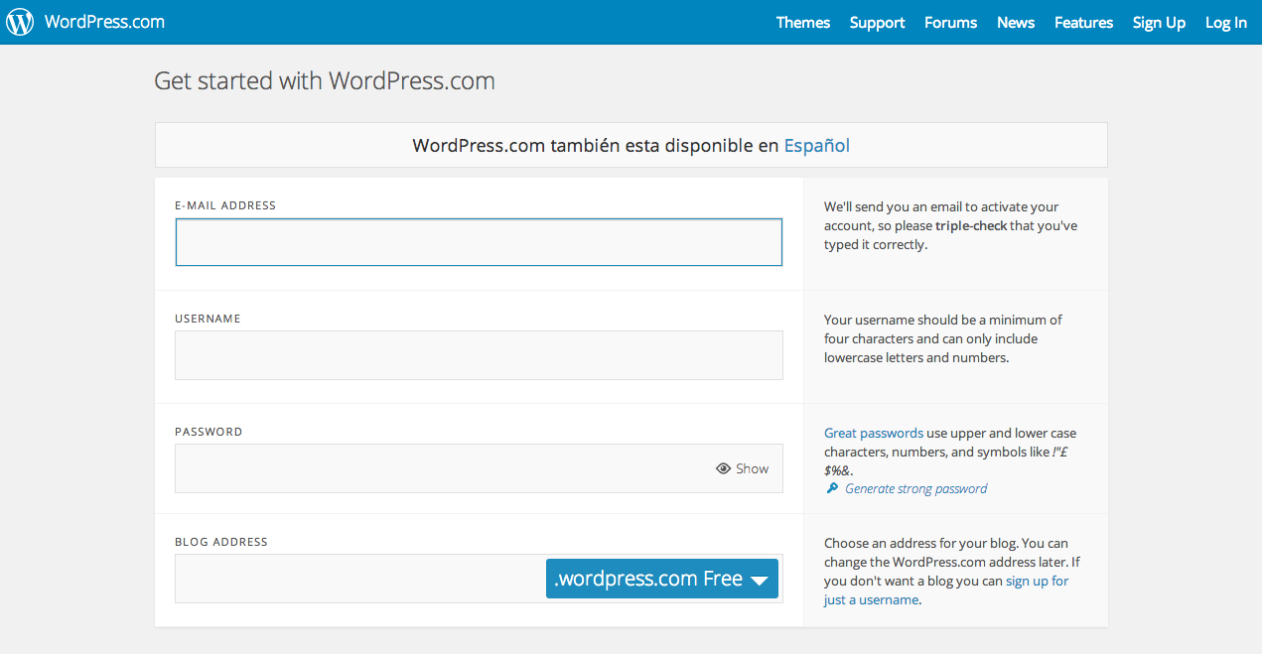The width and height of the screenshot is (1262, 654).
Task: Open News from the header
Action: coord(1016,22)
